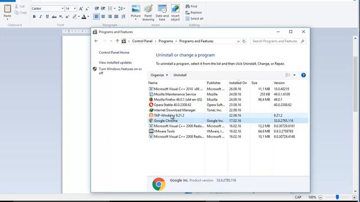360x202 pixels.
Task: Click the Refresh icon in address bar
Action: pos(244,41)
